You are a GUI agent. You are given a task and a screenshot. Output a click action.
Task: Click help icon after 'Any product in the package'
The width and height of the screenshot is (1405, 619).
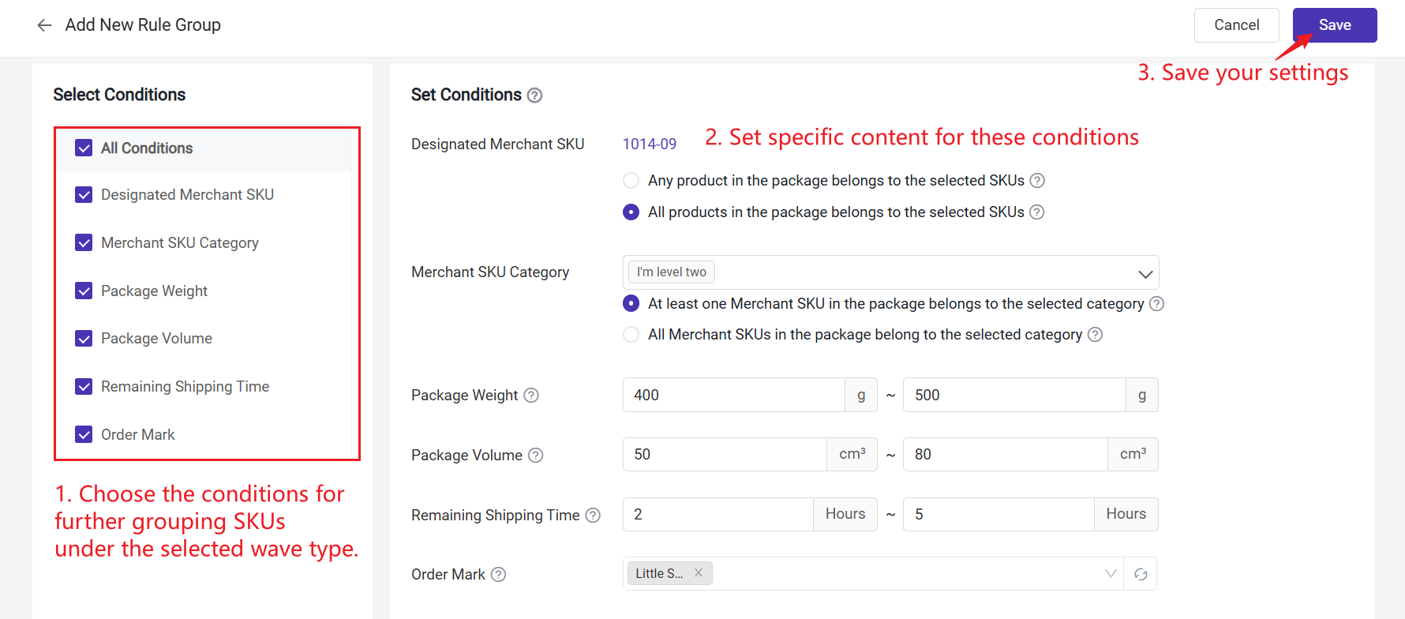coord(1037,181)
